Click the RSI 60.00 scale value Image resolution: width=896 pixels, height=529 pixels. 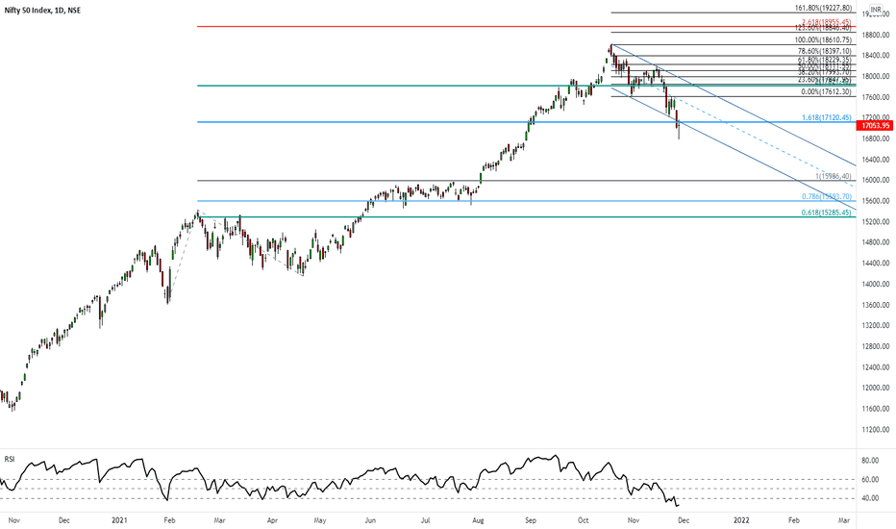(870, 480)
